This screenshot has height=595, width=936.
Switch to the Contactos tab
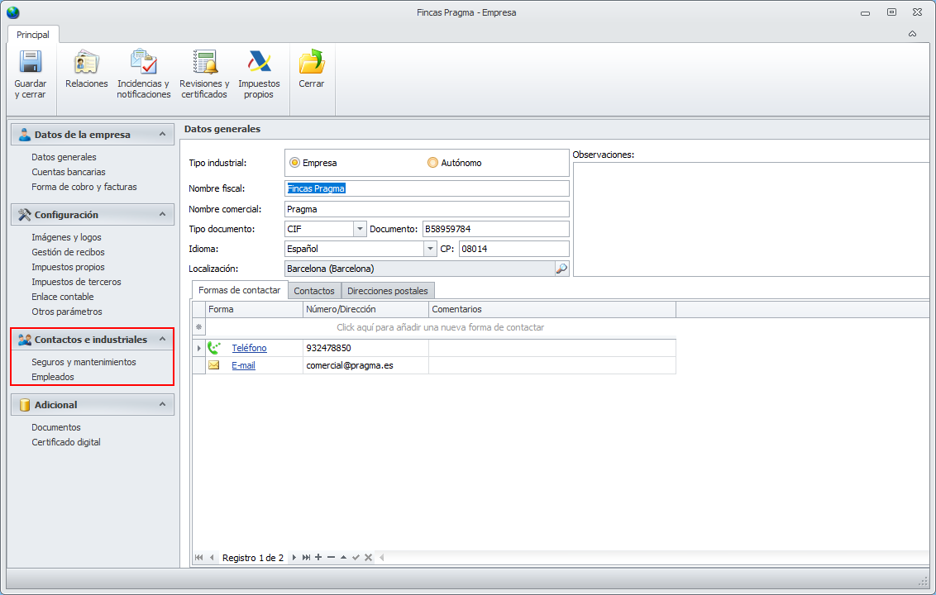tap(314, 291)
